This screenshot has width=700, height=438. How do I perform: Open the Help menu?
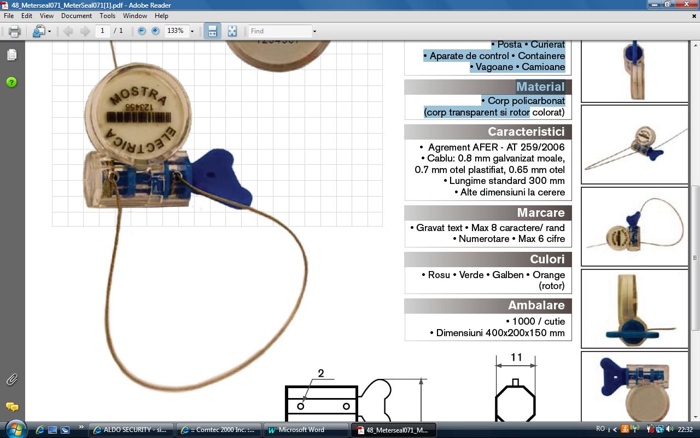[161, 16]
